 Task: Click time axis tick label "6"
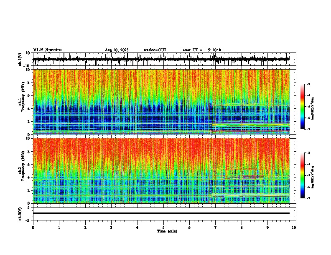[189, 227]
